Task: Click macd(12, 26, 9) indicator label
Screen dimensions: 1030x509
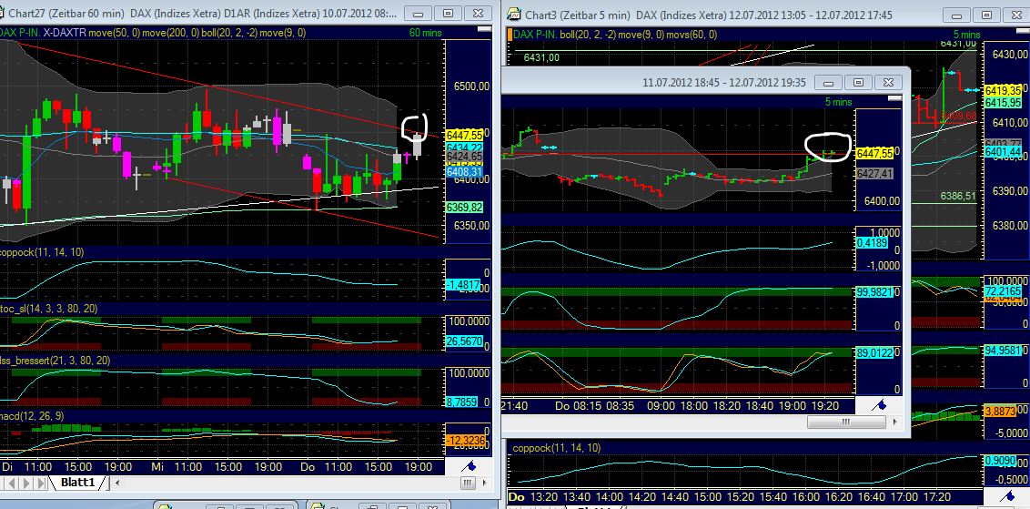Action: coord(32,415)
